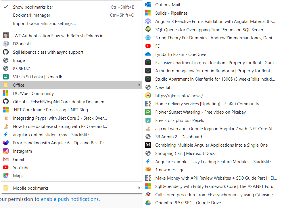Screen dimensions: 286x208
Task: Click icon beside 1 new message
Action: (x=148, y=170)
